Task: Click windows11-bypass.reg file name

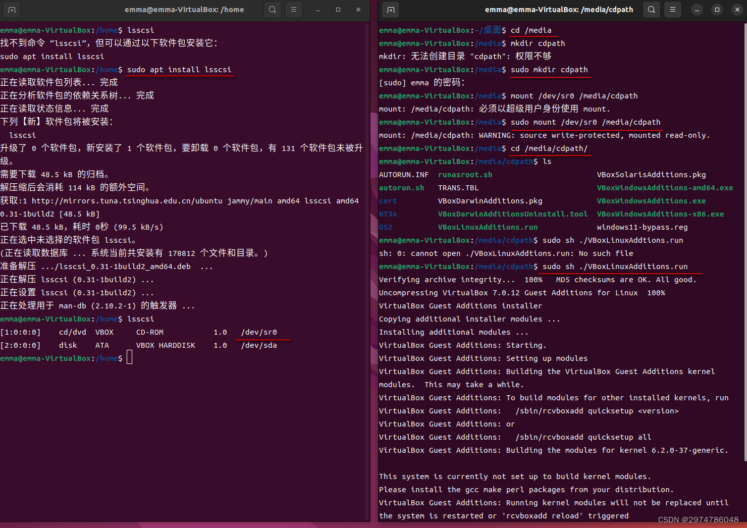Action: point(643,227)
